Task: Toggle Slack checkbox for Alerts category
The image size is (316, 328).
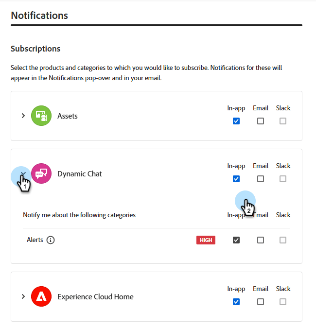Action: click(283, 240)
